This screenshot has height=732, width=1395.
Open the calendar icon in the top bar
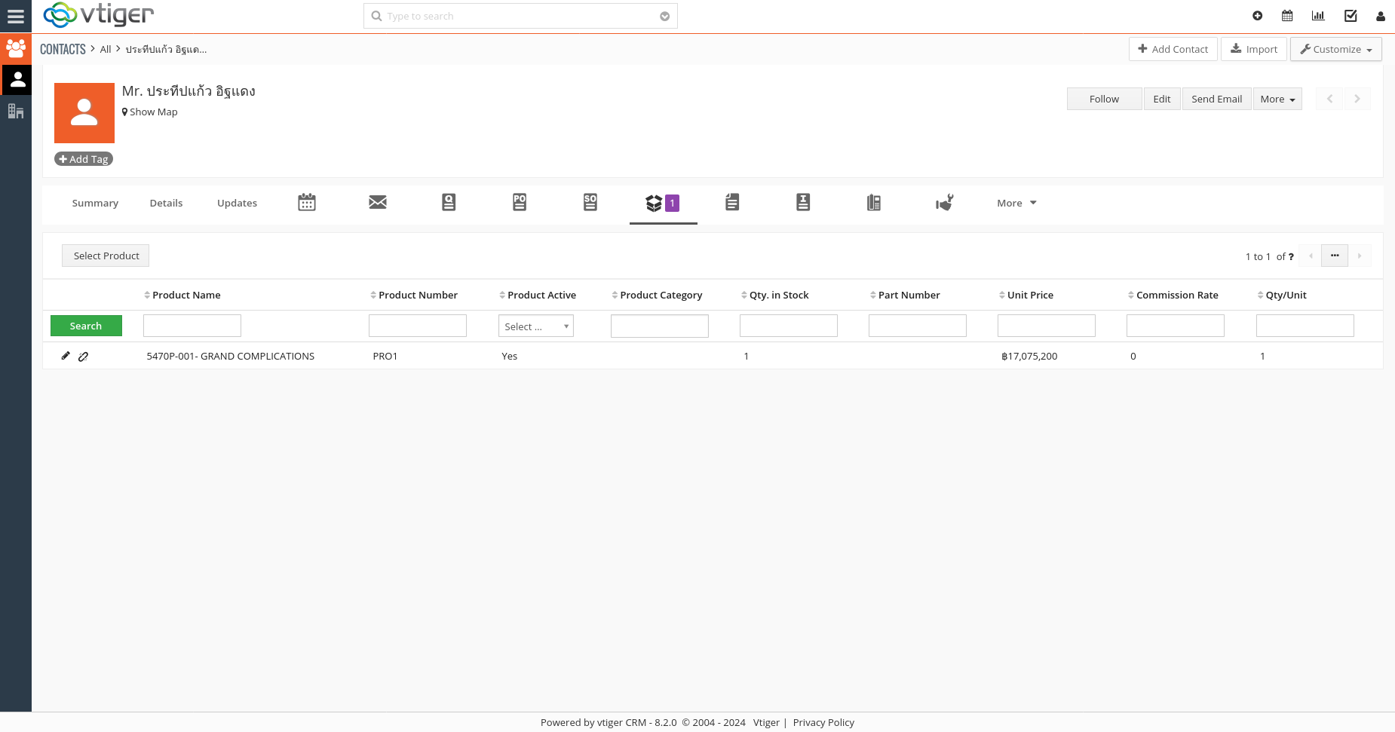point(1286,15)
